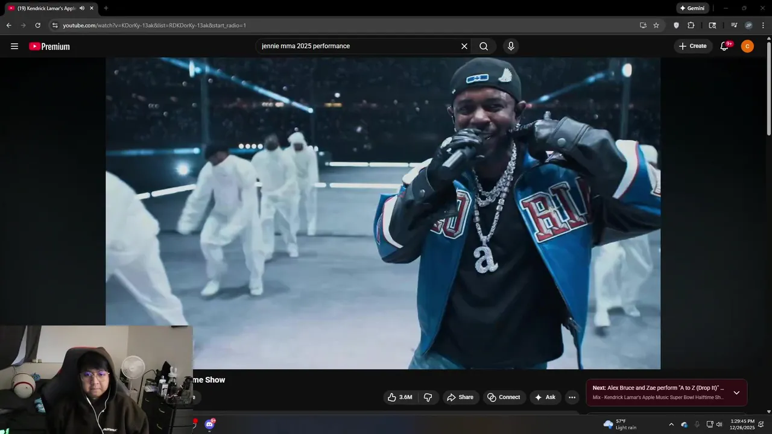Bookmark this page with the star

656,25
